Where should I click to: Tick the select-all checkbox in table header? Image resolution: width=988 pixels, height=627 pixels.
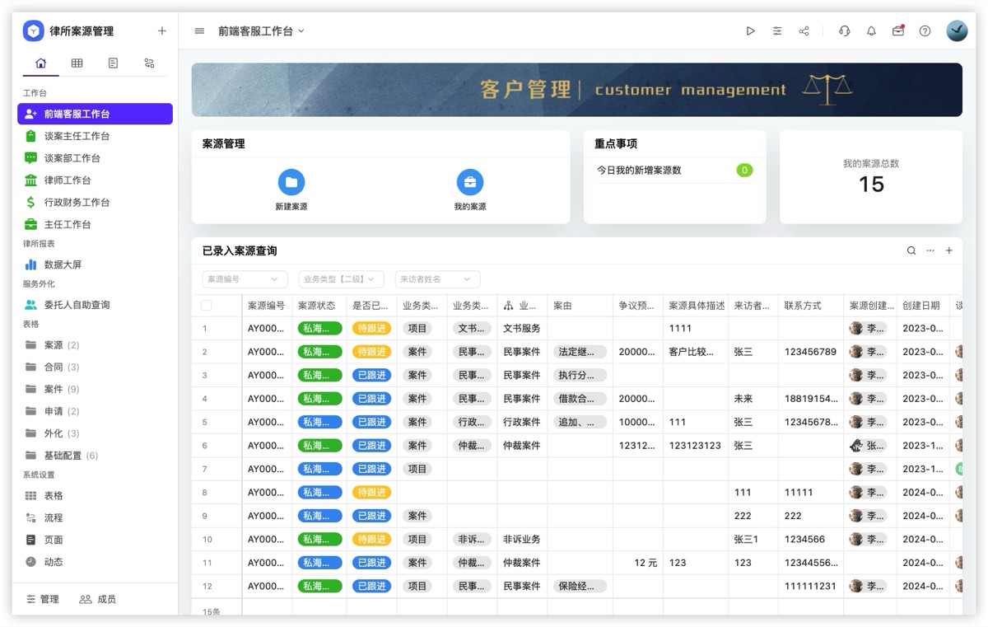(207, 306)
